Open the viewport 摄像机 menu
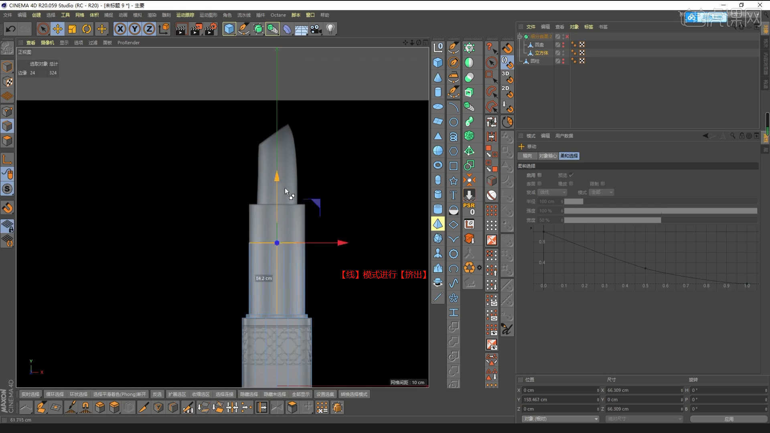 point(47,42)
